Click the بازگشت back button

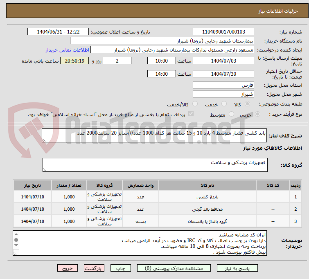click(x=95, y=269)
